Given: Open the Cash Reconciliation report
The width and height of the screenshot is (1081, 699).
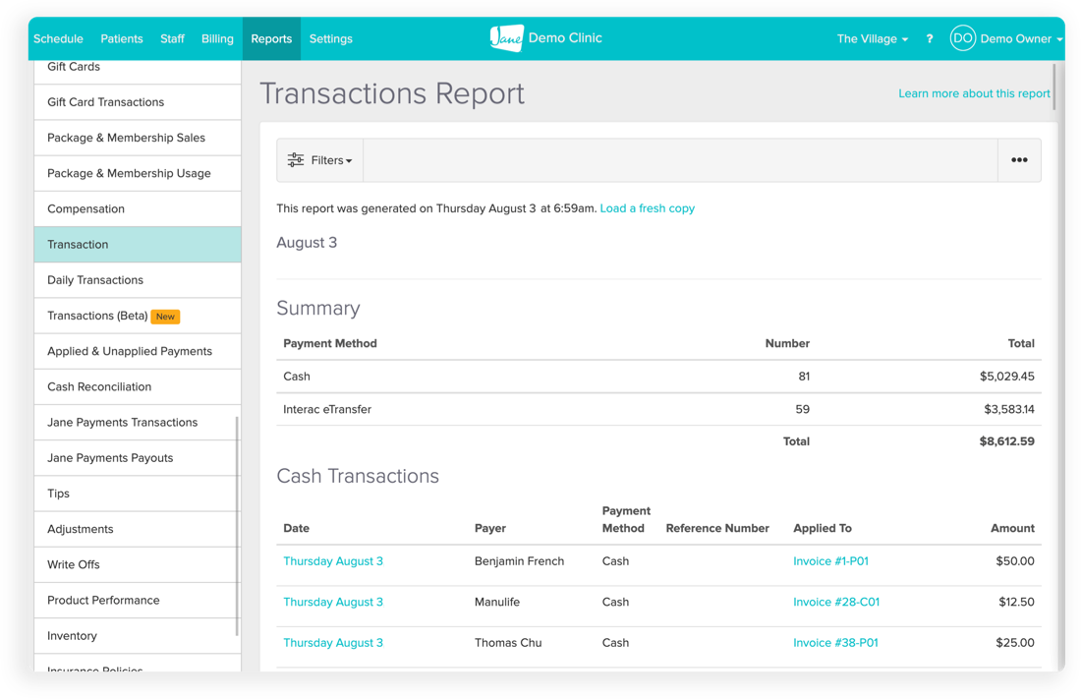Looking at the screenshot, I should [99, 386].
